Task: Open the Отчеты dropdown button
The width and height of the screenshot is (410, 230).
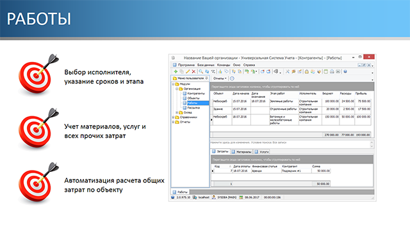Action: point(220,78)
